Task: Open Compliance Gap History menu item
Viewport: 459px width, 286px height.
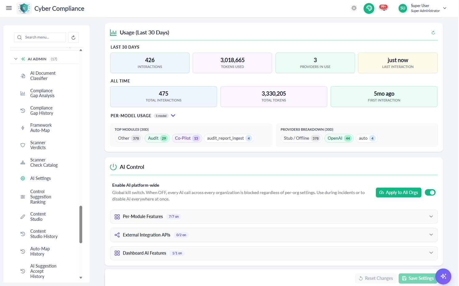Action: pos(42,111)
